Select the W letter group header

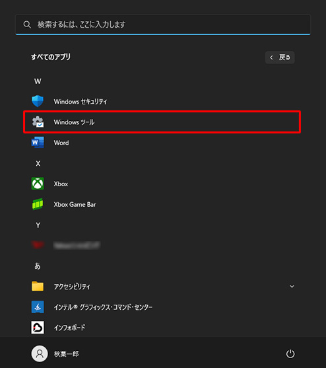coord(38,81)
